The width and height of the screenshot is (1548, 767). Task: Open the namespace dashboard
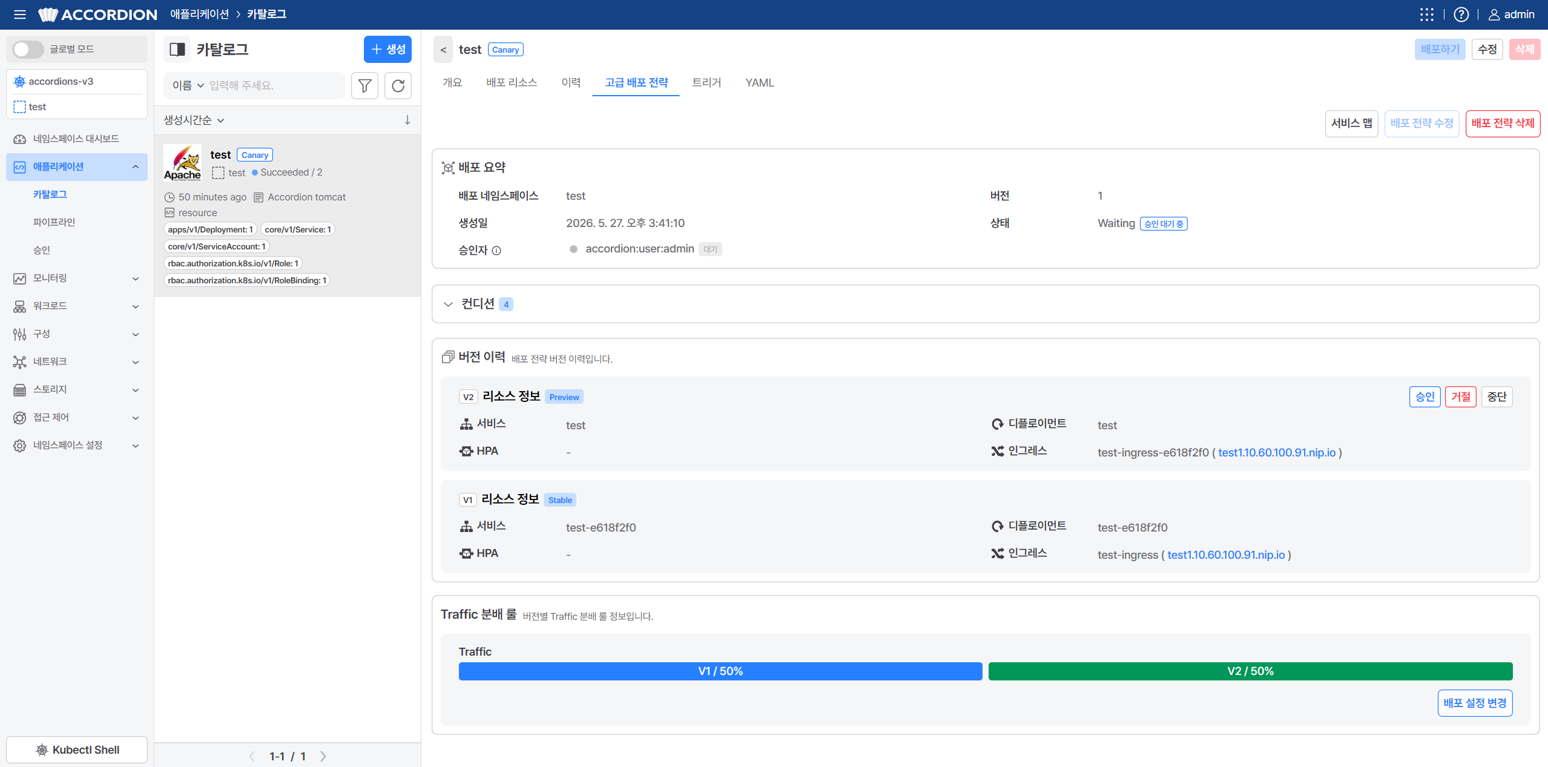coord(77,139)
